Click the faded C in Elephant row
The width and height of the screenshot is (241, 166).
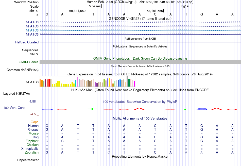point(47,141)
